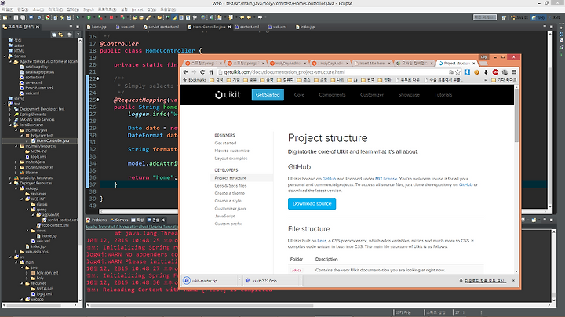Open project explorer view menu dropdown

coord(78,35)
